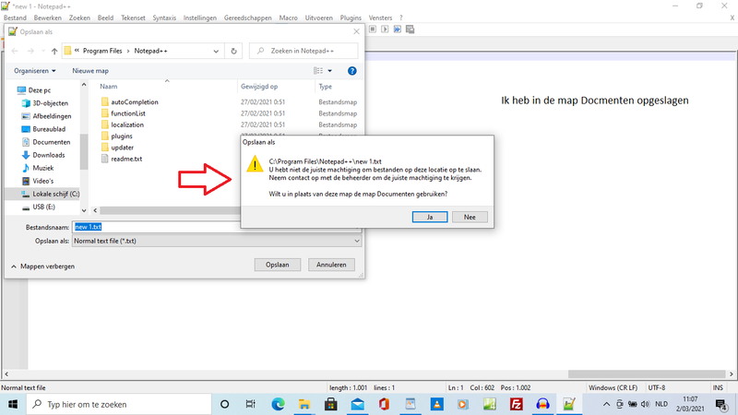Open FileZilla from the taskbar

(517, 404)
